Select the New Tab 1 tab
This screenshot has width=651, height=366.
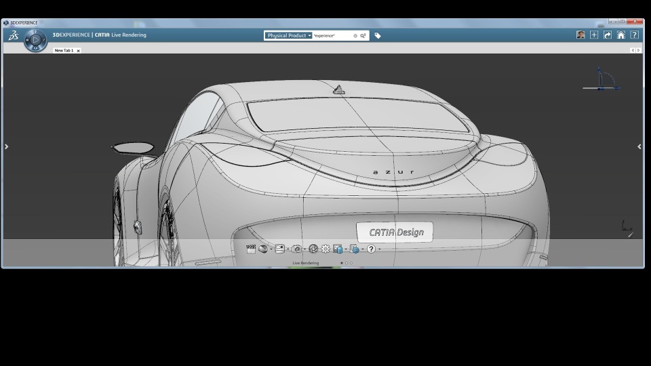coord(64,51)
